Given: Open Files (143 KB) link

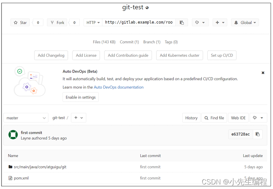Looking at the screenshot, I should [104, 42].
